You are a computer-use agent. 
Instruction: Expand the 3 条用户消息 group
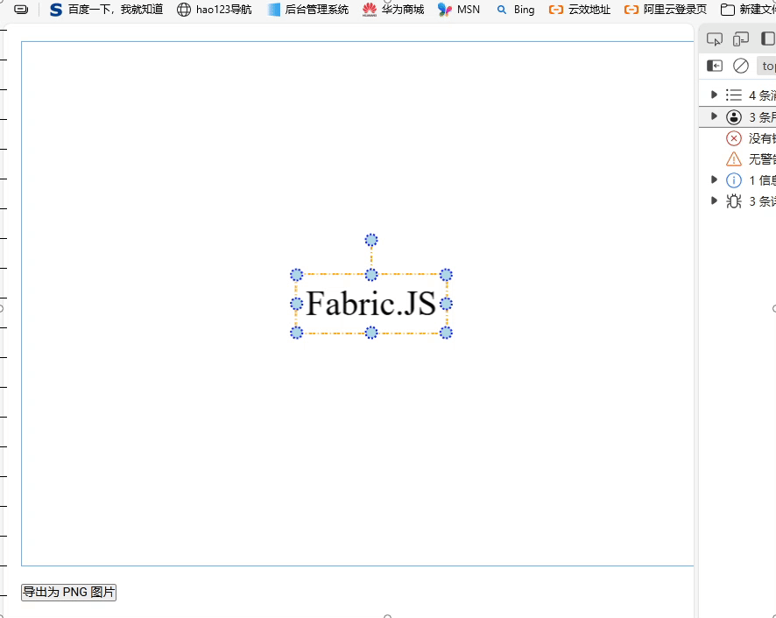click(715, 116)
